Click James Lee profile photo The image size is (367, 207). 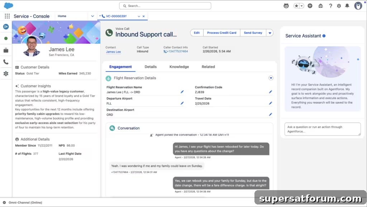pyautogui.click(x=32, y=46)
